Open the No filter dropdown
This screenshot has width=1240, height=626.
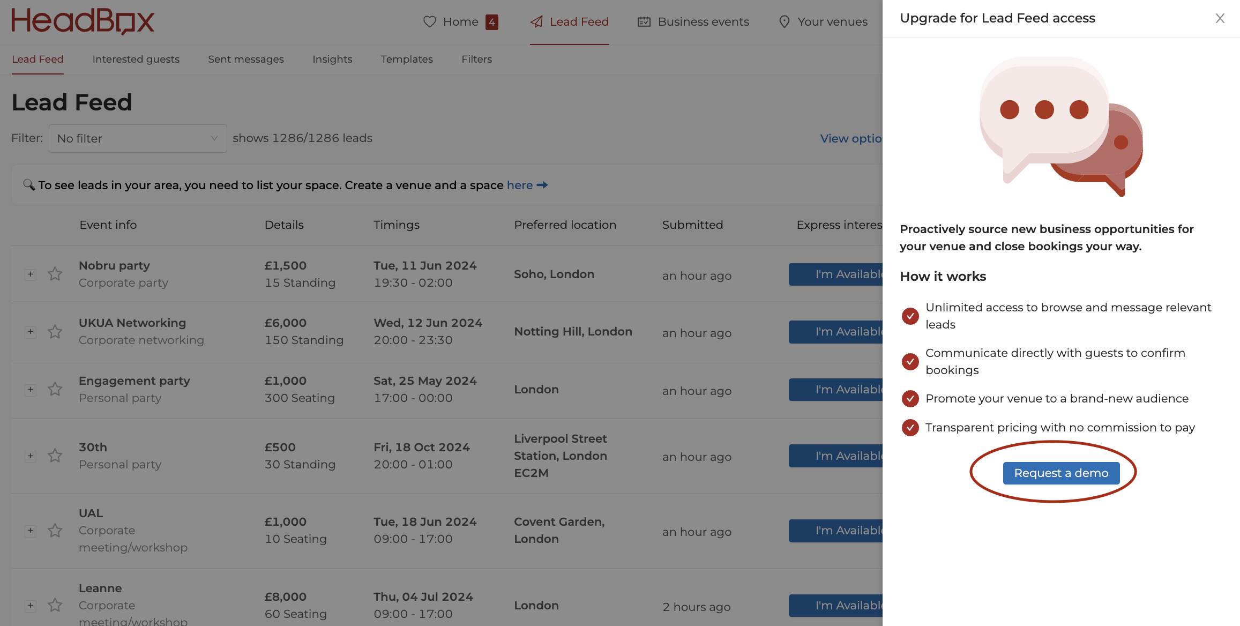(138, 138)
